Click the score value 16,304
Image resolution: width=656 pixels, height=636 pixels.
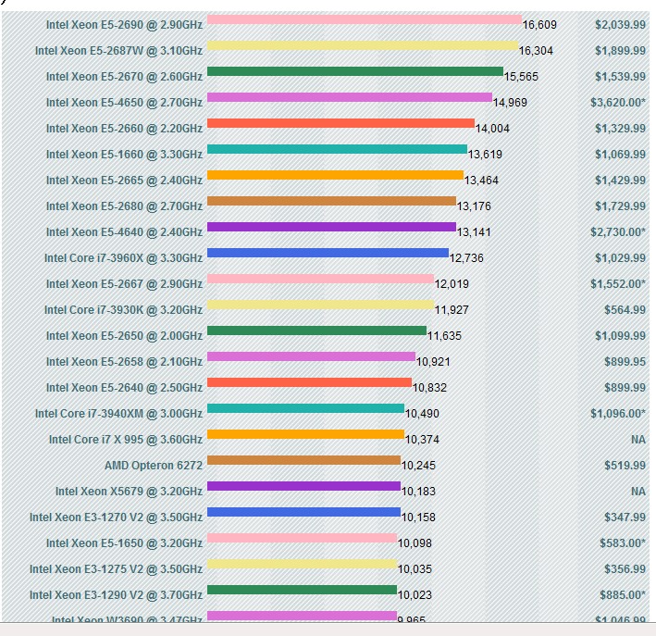(536, 51)
